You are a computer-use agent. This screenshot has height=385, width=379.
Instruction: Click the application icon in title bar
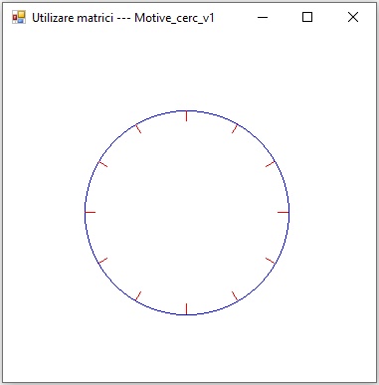pos(19,17)
